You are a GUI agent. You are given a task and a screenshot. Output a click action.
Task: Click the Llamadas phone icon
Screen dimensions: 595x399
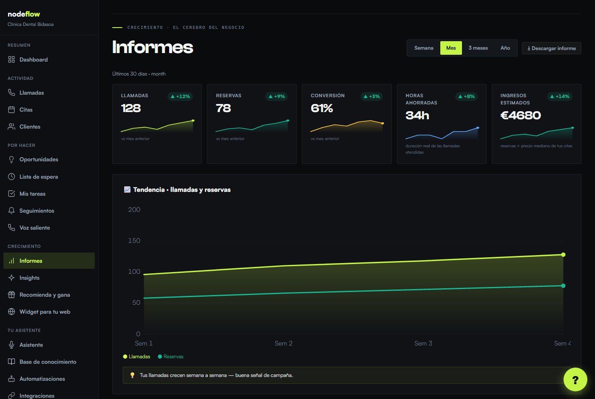[x=11, y=93]
